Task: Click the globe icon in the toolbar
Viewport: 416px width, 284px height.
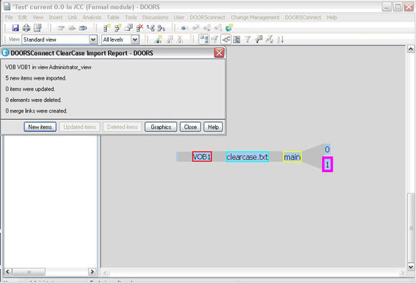Action: pyautogui.click(x=229, y=27)
